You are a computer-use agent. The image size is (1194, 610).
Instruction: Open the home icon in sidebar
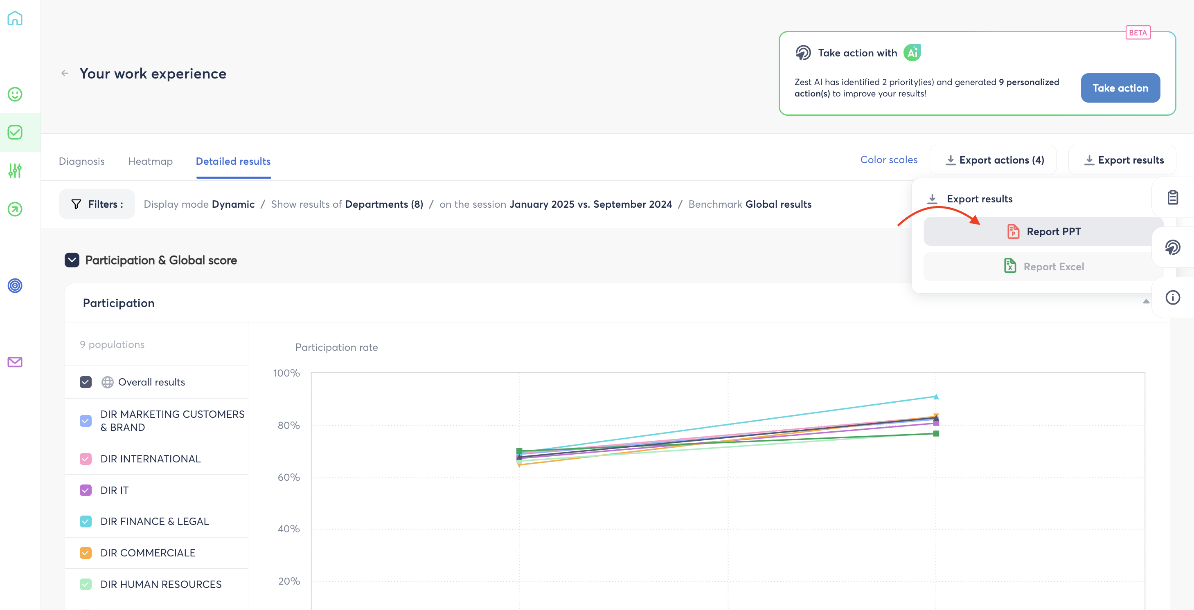(15, 18)
